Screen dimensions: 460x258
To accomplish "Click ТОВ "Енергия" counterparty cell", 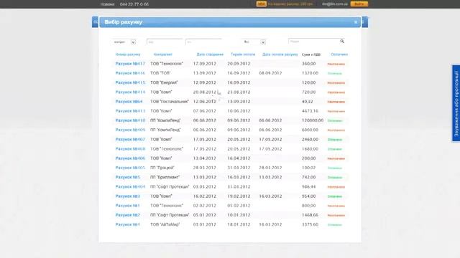I will [164, 83].
